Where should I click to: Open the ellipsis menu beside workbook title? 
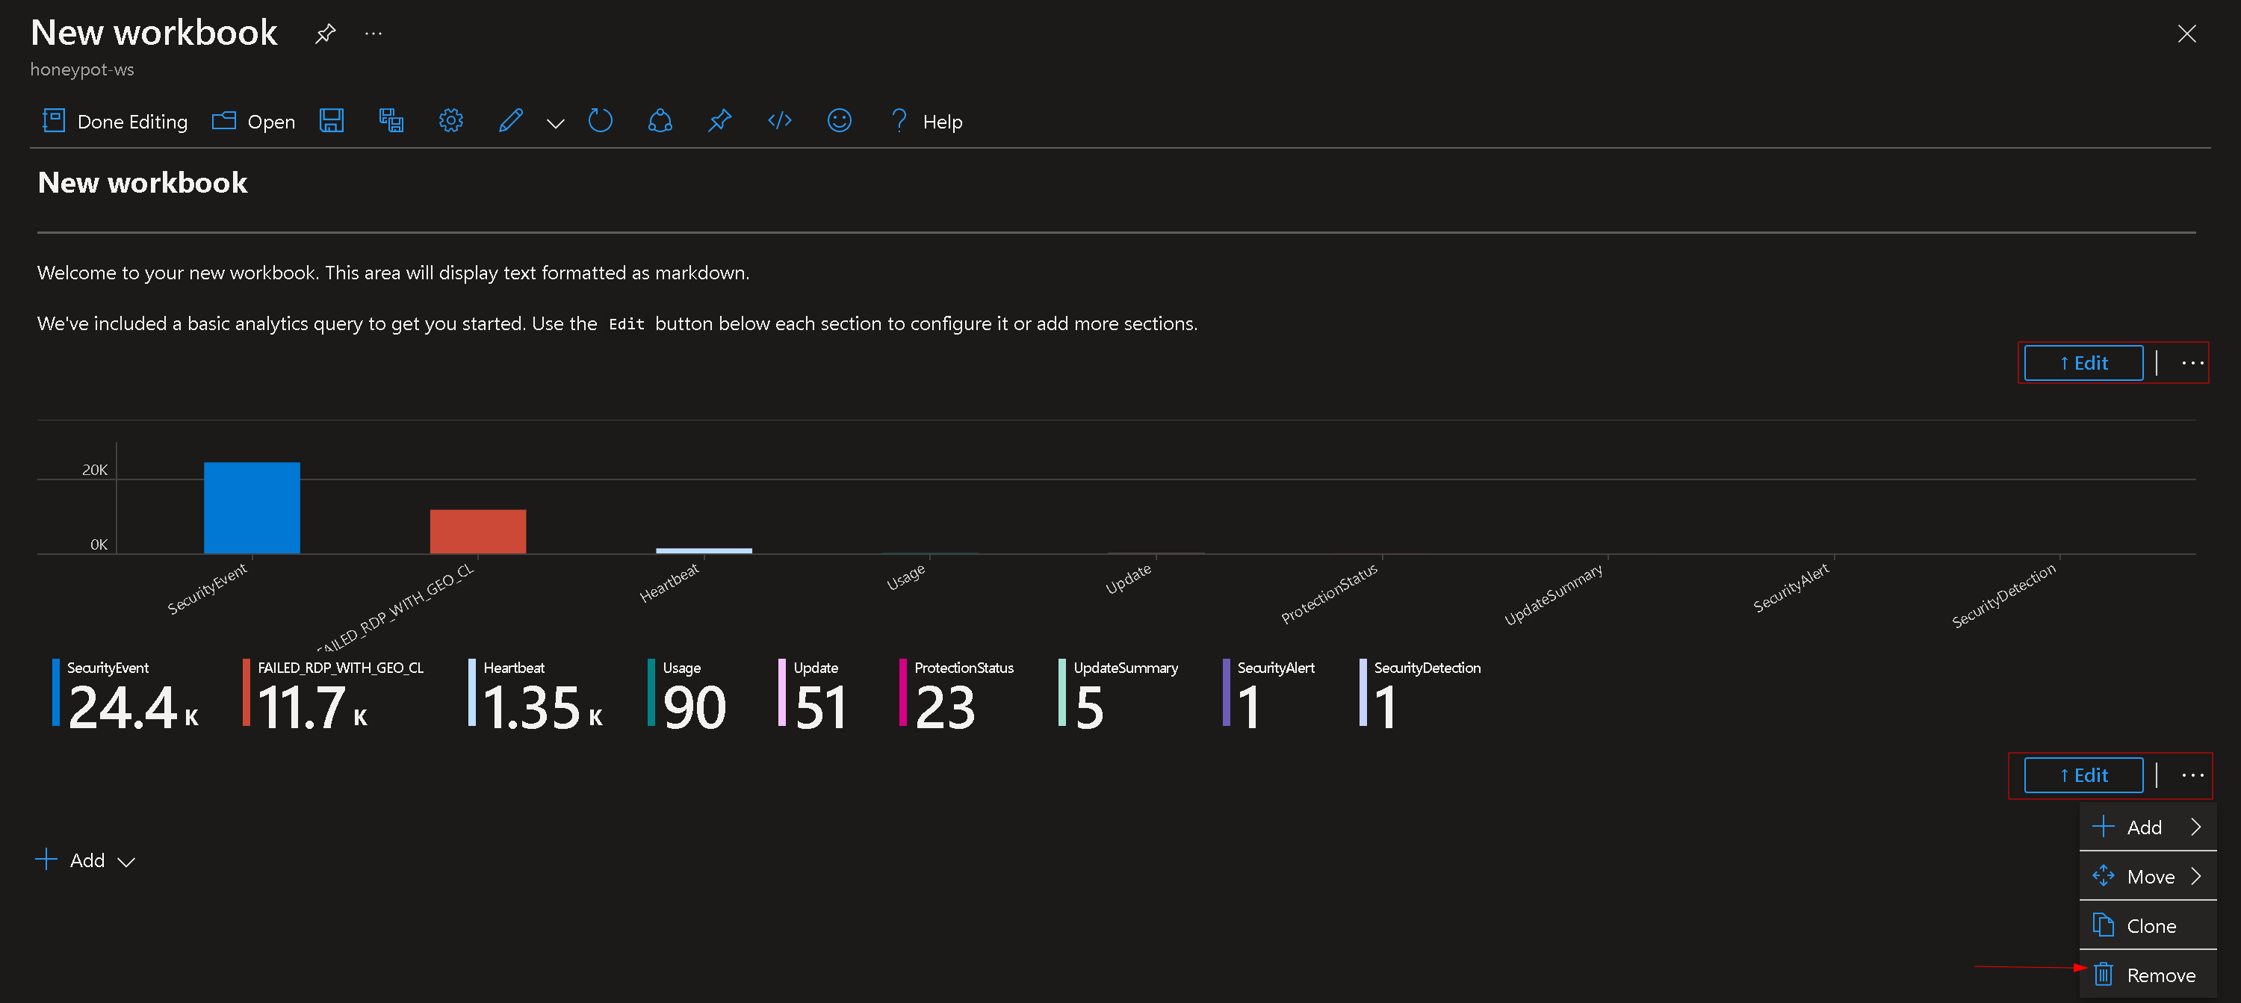373,34
